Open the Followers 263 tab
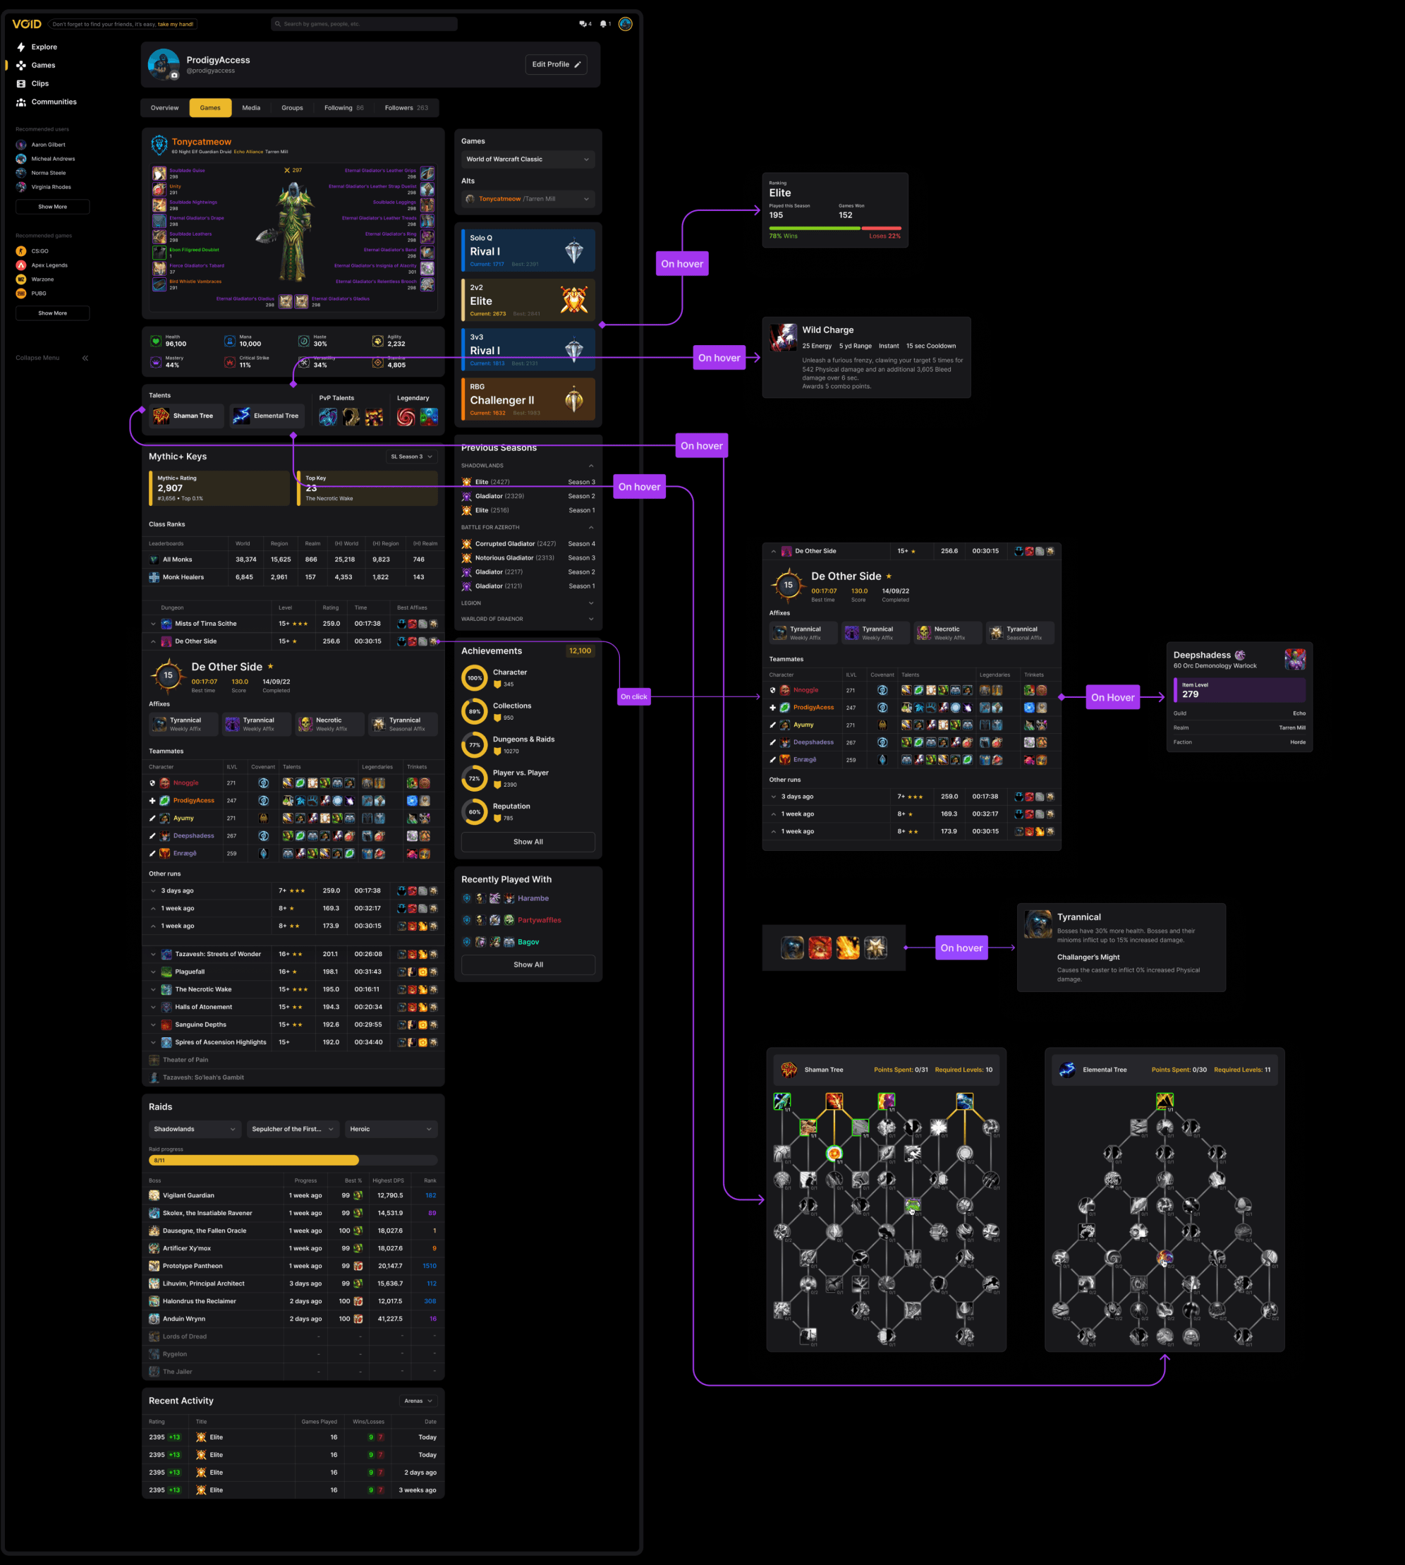This screenshot has height=1565, width=1405. 406,107
